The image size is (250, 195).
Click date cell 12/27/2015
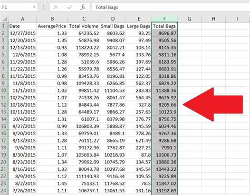[x=23, y=33]
